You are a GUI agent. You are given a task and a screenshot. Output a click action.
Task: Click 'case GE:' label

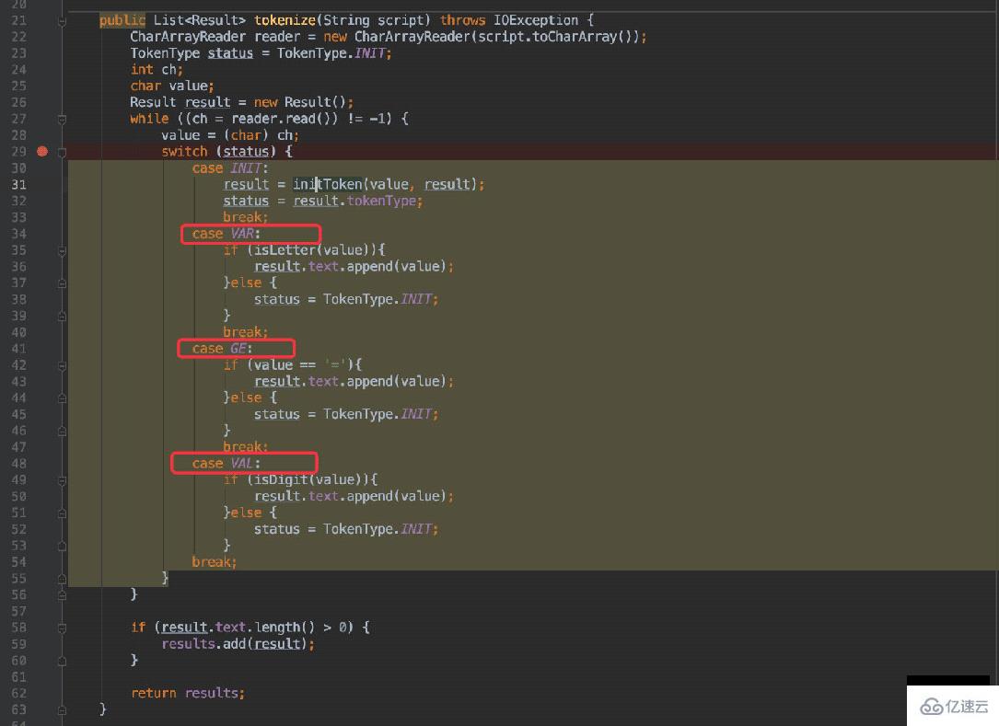point(222,349)
